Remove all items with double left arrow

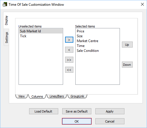[69, 70]
